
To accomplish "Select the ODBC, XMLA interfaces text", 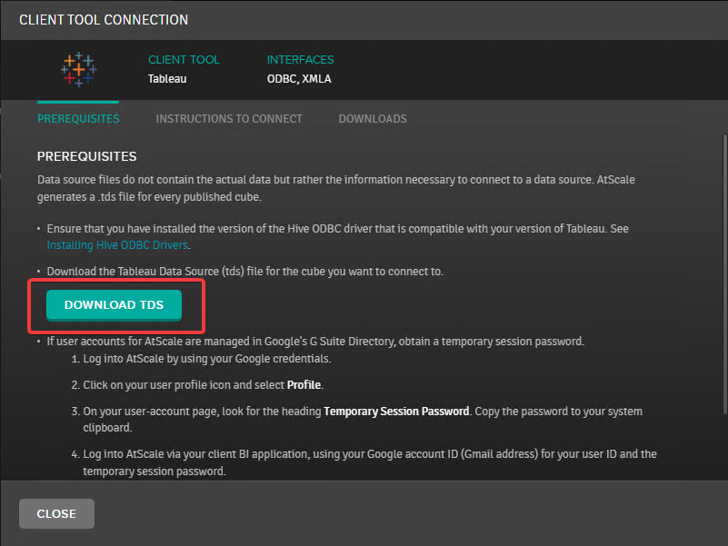I will (x=299, y=79).
